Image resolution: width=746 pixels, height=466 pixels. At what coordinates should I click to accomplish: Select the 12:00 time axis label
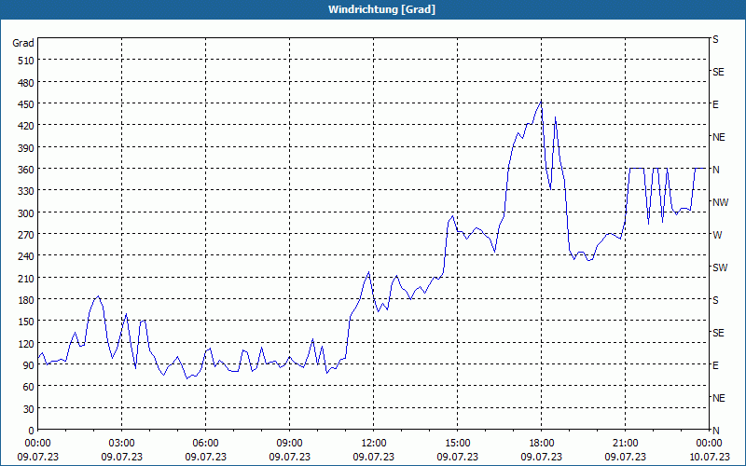[373, 443]
